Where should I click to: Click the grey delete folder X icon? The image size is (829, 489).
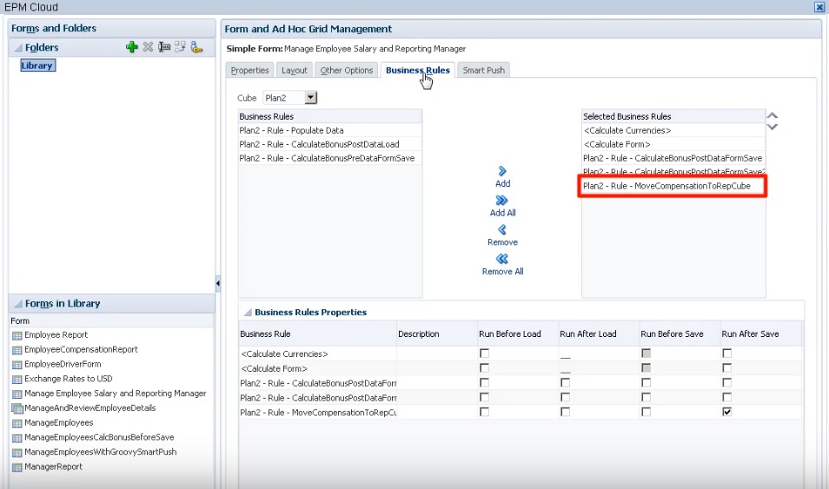pyautogui.click(x=148, y=47)
